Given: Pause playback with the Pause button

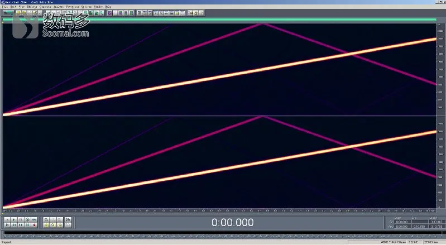Looking at the screenshot, I should coord(21,220).
